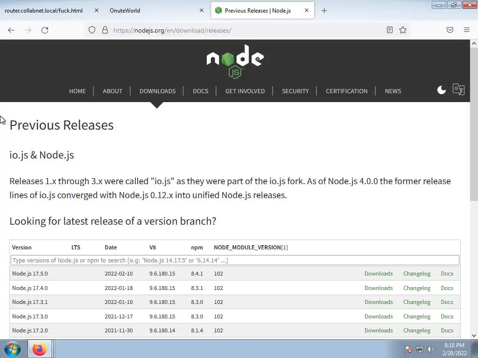Click the vertical scrollbar thumb
The image size is (478, 358).
tap(474, 124)
